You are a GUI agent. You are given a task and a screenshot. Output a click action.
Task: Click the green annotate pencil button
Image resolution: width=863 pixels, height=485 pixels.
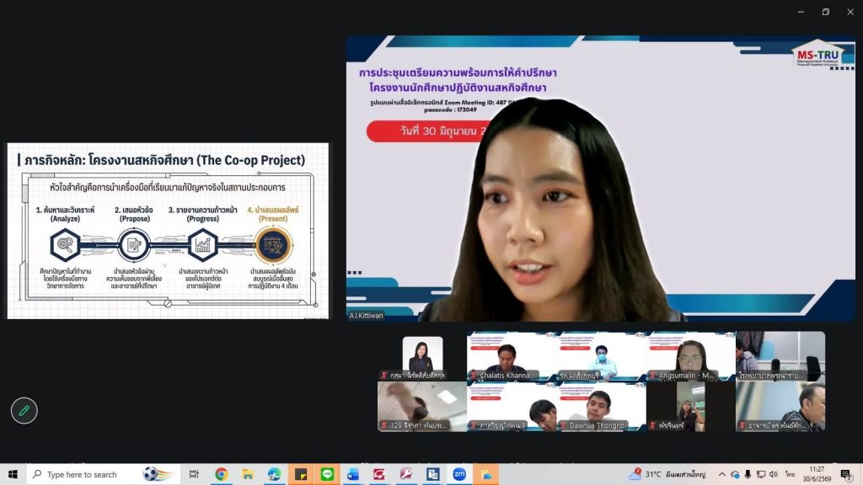(x=24, y=410)
